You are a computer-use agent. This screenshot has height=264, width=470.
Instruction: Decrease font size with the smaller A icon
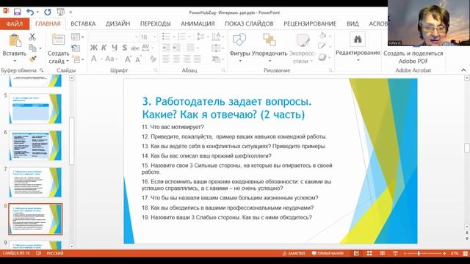[x=138, y=59]
